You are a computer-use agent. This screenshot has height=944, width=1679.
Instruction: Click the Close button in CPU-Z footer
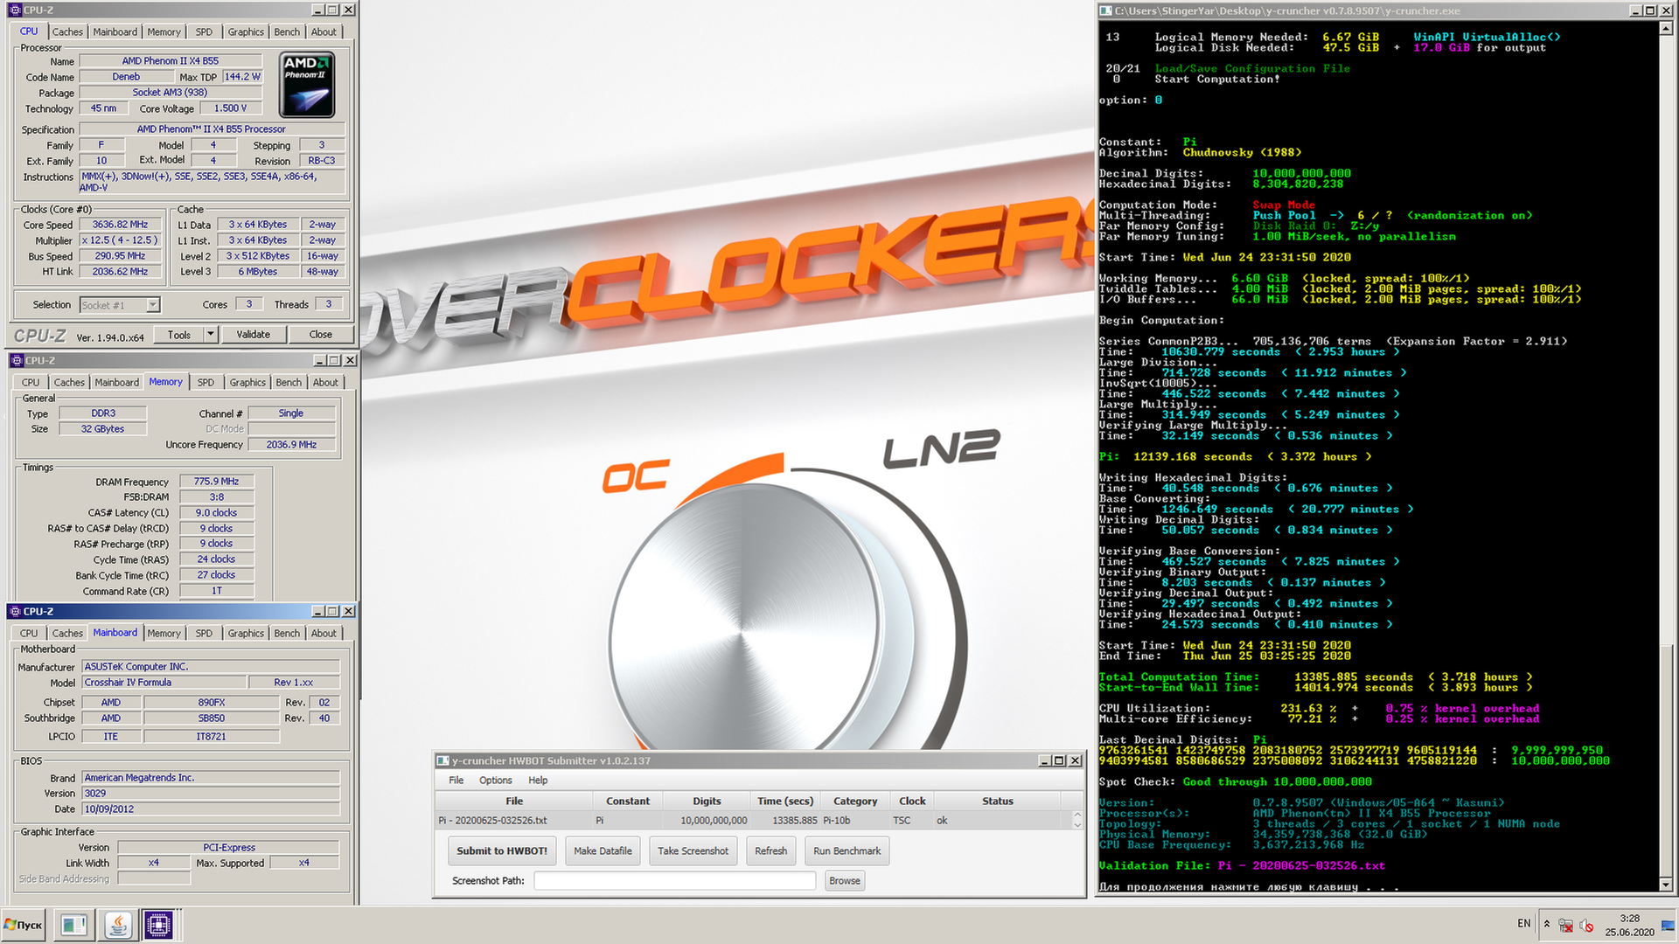point(320,335)
